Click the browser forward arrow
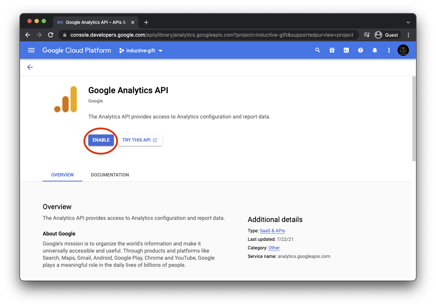 click(39, 35)
